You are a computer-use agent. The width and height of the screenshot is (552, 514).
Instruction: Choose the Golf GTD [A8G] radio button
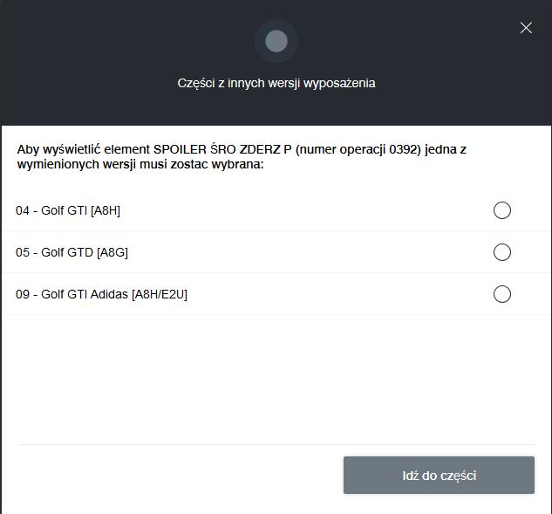point(502,252)
